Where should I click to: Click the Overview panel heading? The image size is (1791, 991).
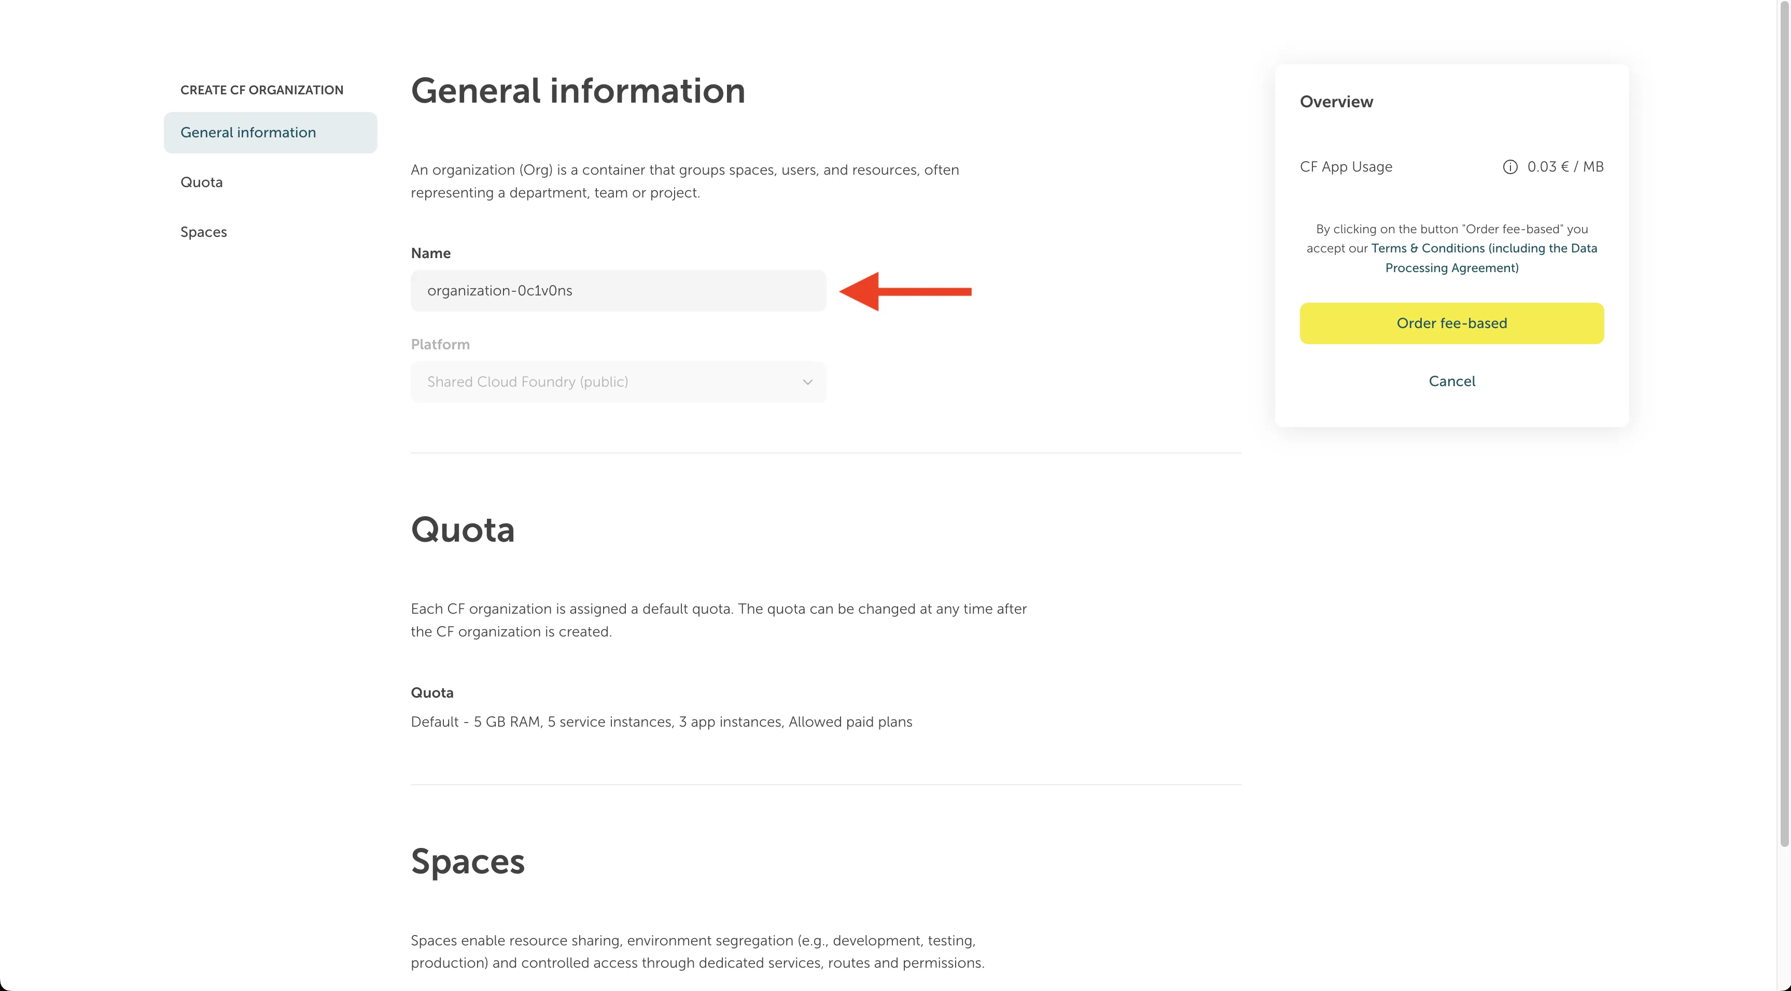pyautogui.click(x=1336, y=102)
